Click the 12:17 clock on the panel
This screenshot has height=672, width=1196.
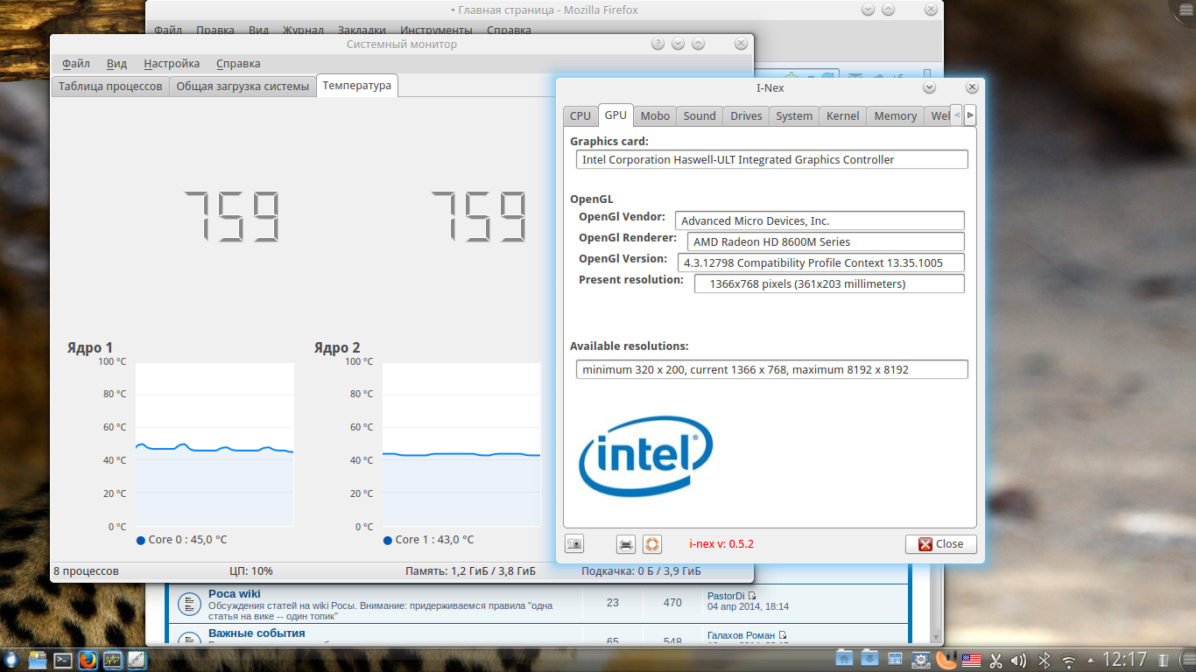pos(1125,660)
